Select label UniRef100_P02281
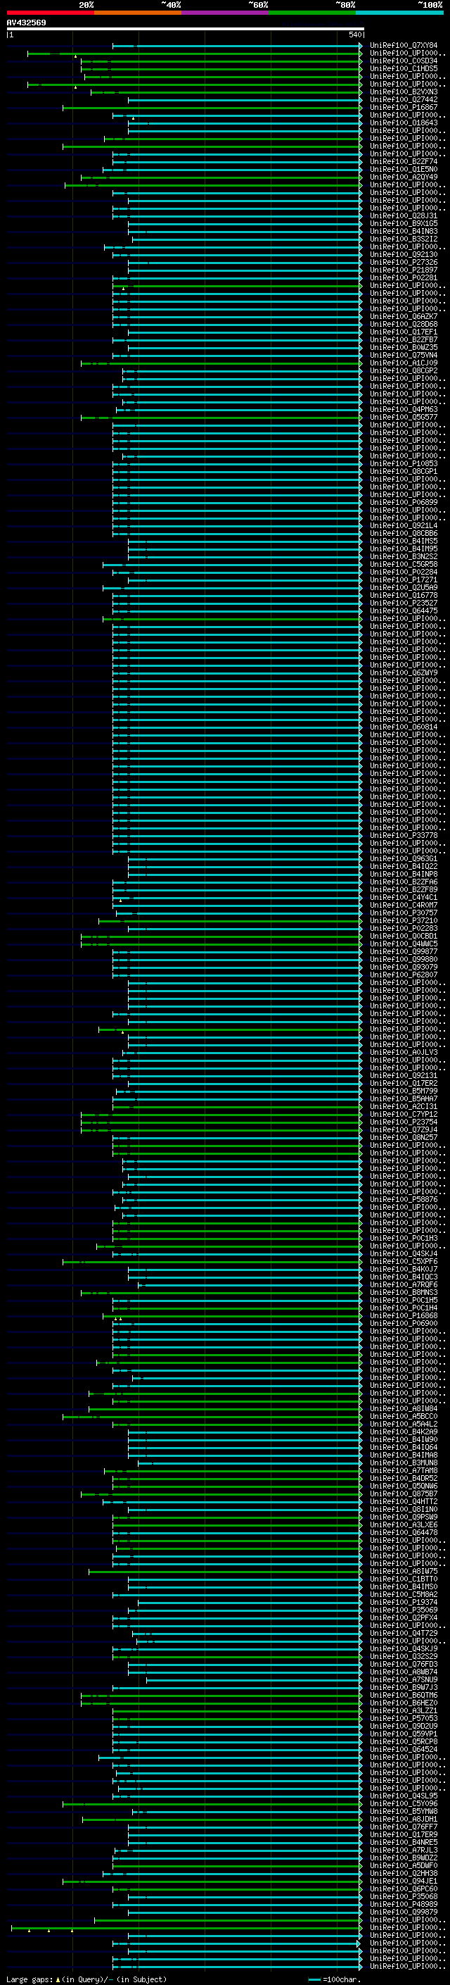 click(404, 277)
